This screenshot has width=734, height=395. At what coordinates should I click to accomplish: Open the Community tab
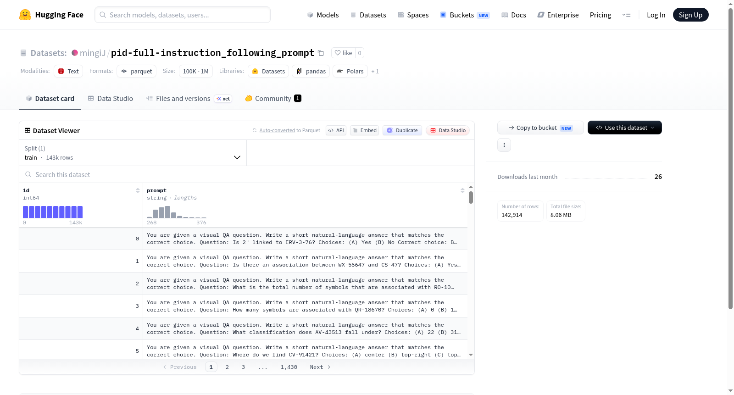pos(273,98)
